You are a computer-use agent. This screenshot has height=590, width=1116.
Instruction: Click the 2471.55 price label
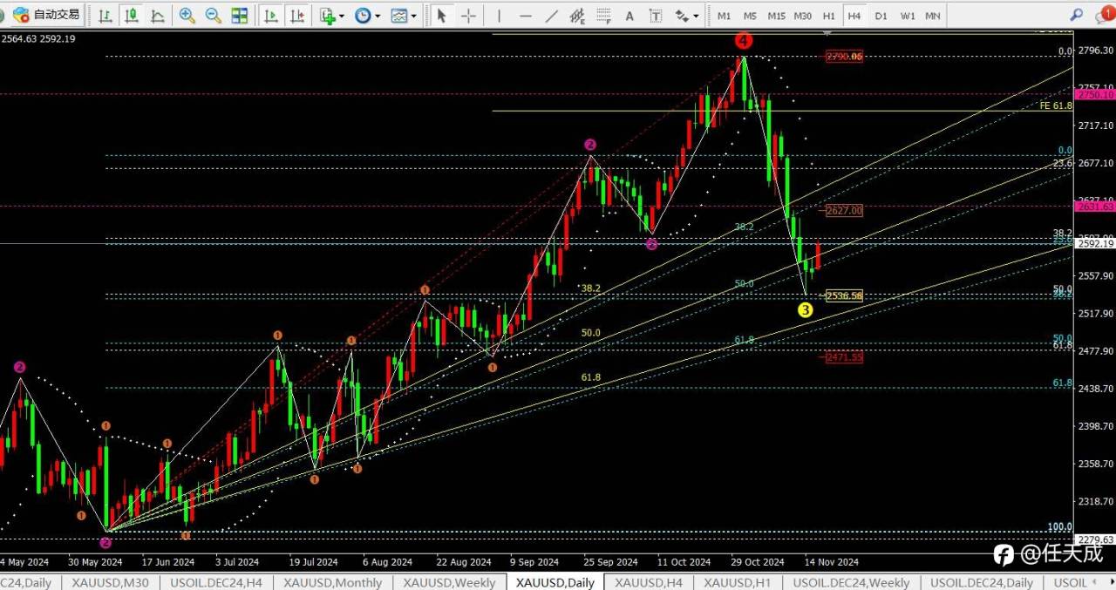tap(843, 356)
